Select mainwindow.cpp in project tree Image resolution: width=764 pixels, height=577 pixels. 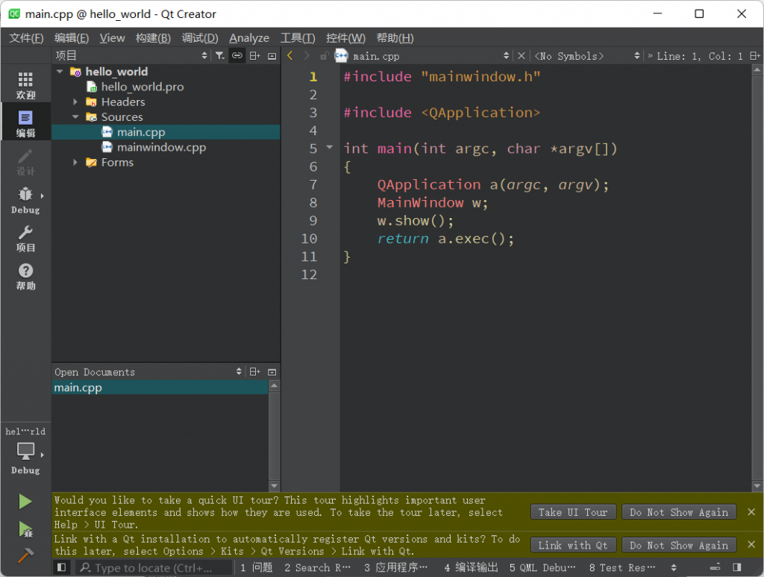161,147
